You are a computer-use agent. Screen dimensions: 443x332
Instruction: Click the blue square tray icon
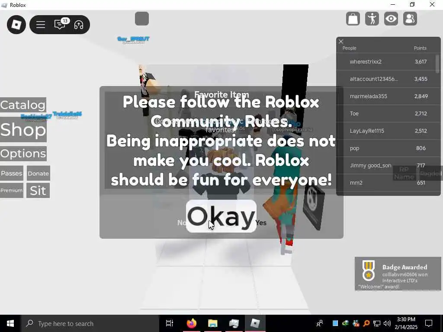[x=335, y=323]
